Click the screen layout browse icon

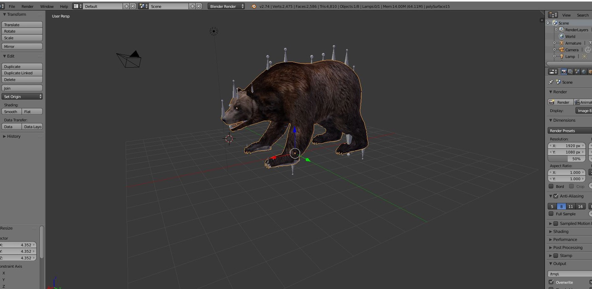click(x=77, y=6)
